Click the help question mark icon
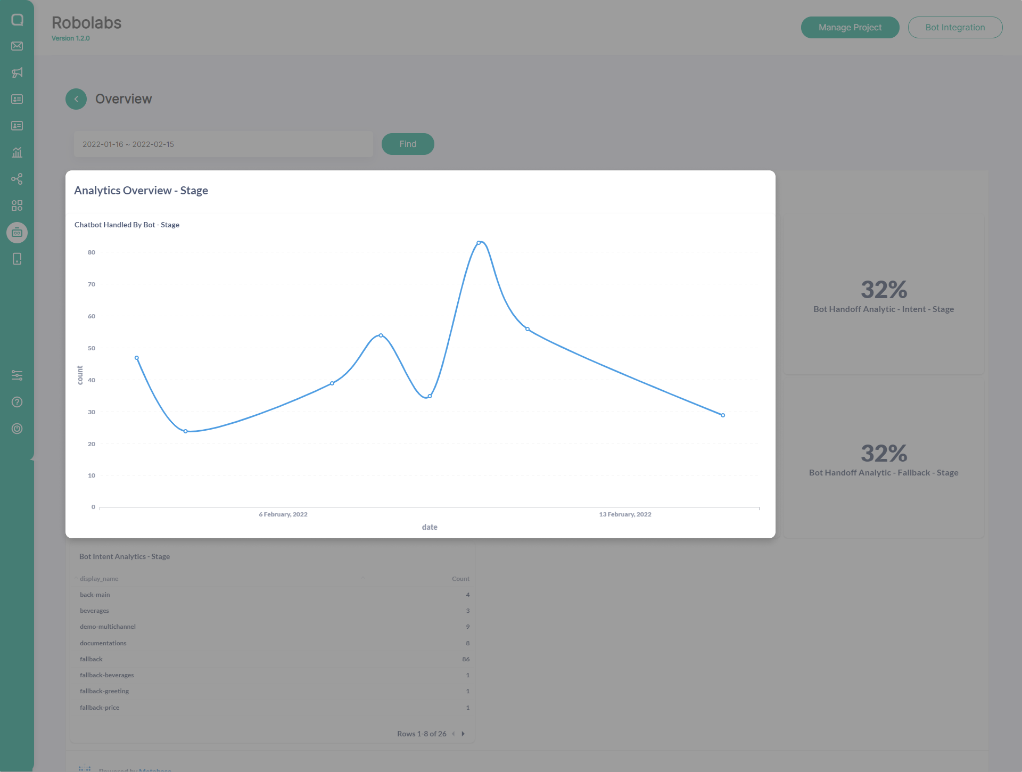Image resolution: width=1022 pixels, height=772 pixels. pos(17,402)
